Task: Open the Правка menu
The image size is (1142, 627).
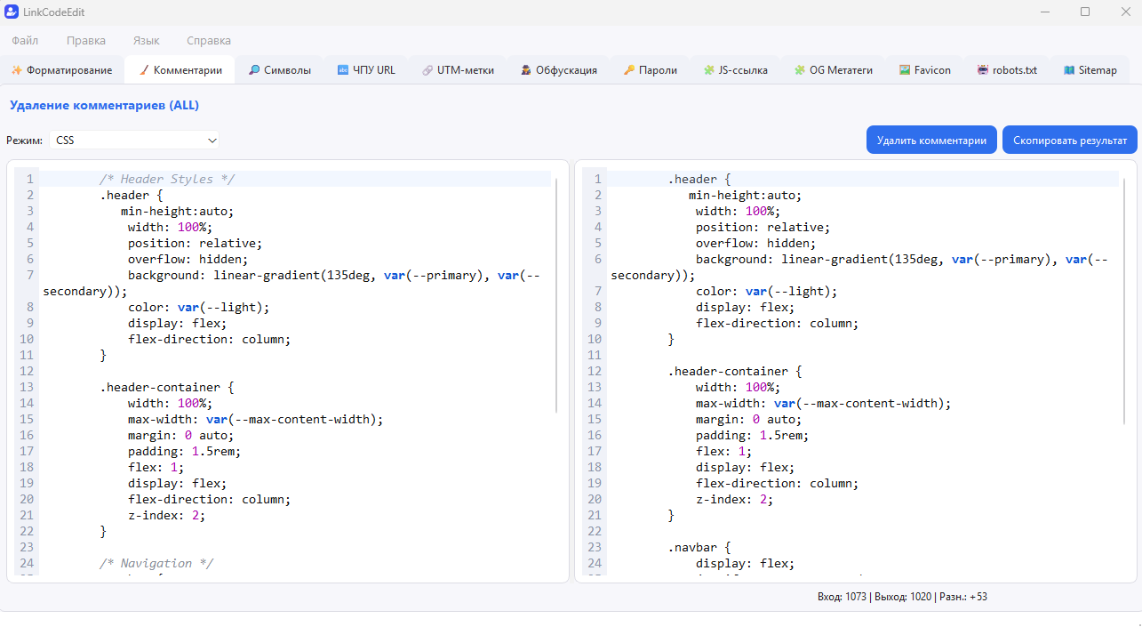Action: pyautogui.click(x=86, y=40)
